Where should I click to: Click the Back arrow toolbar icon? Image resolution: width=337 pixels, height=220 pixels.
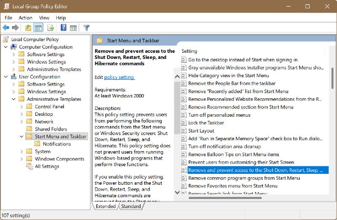click(x=6, y=27)
